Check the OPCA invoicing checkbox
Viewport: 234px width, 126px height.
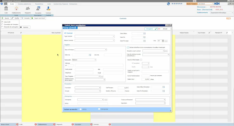(x=80, y=109)
